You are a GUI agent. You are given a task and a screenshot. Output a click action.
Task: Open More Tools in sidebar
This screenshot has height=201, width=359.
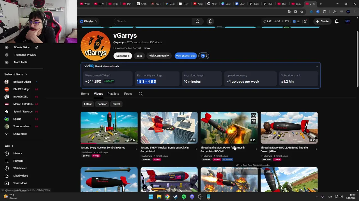[20, 62]
